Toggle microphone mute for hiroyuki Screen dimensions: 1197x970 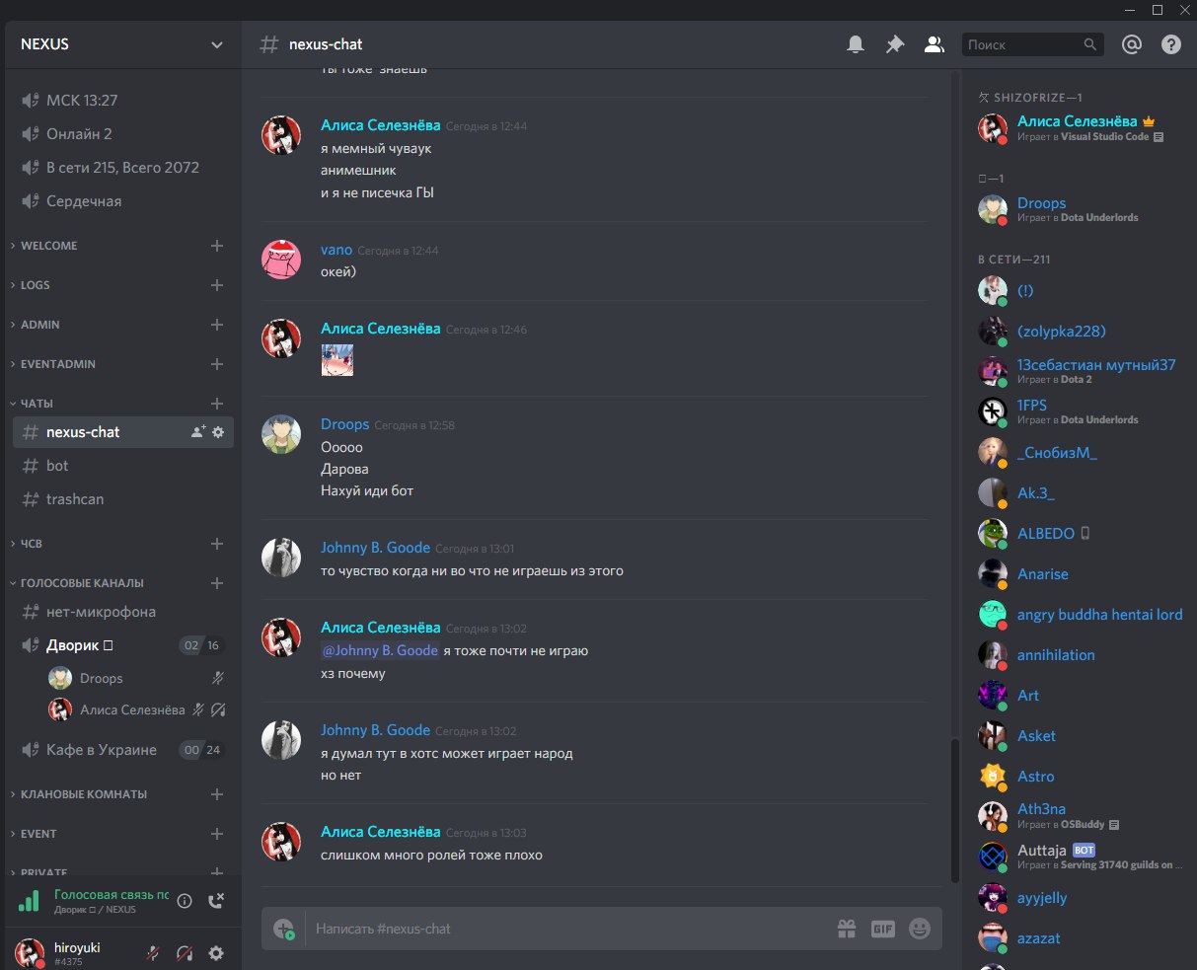tap(153, 953)
